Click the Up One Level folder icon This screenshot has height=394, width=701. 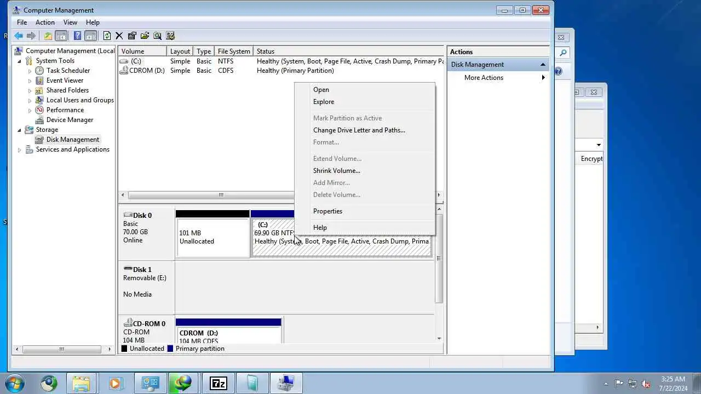[48, 36]
